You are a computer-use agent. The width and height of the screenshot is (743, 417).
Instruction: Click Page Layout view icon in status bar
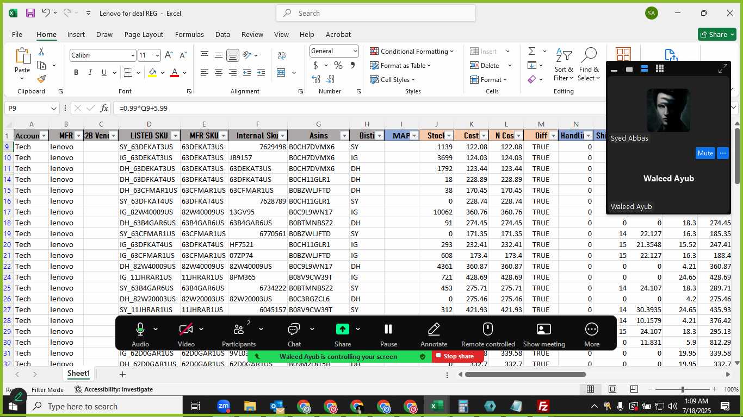612,389
